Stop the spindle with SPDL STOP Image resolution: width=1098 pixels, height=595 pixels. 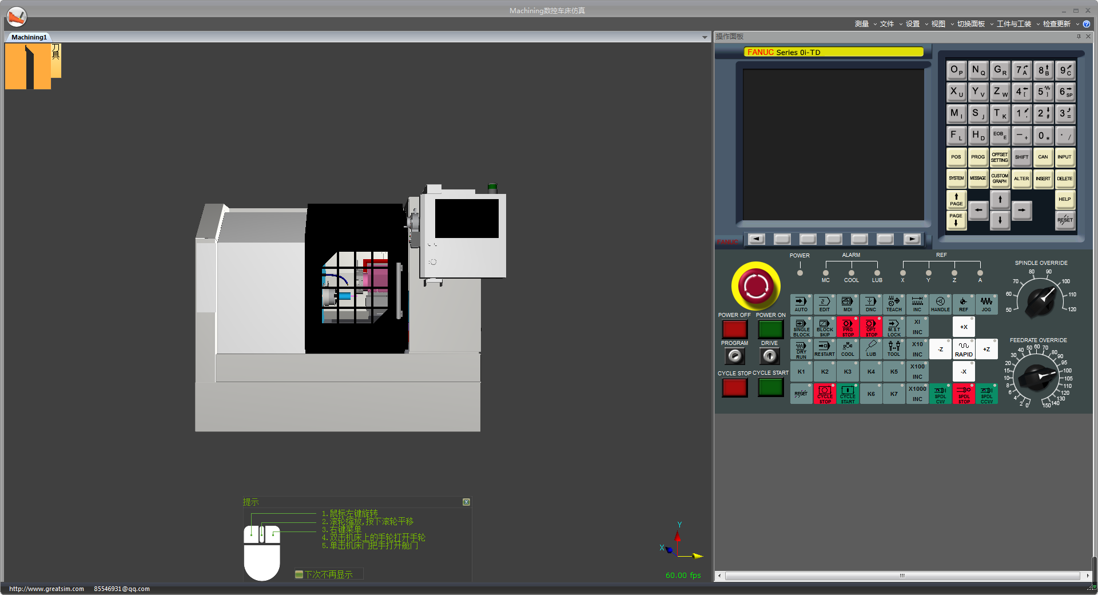(964, 394)
